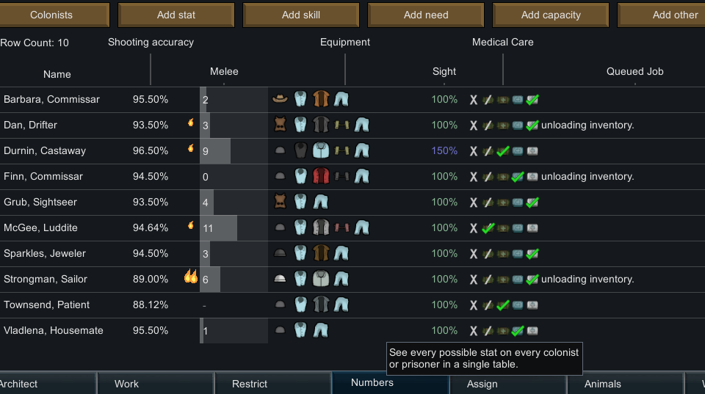Click Strongman's double-flame melee passion icon
Screen dimensions: 705x394
[x=191, y=277]
